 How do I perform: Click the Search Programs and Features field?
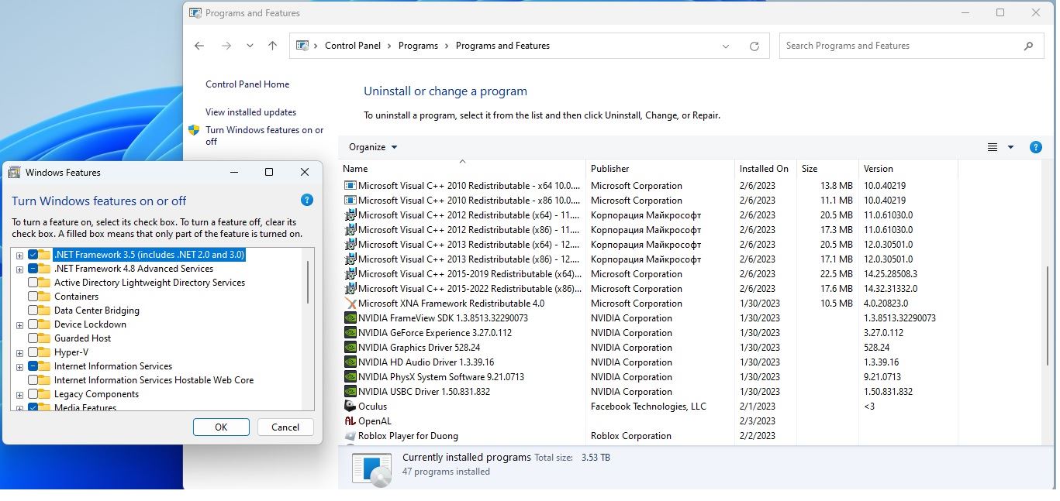pos(899,46)
